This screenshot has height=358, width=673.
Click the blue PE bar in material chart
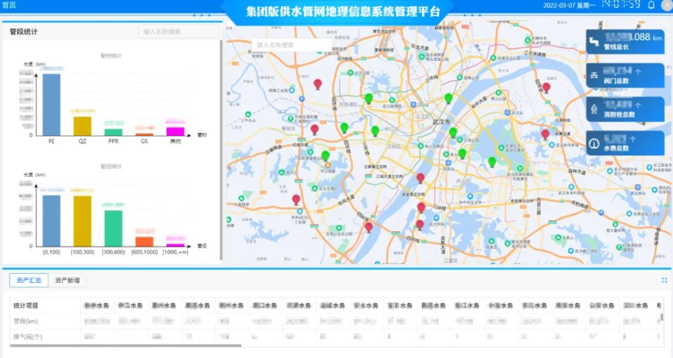[x=52, y=104]
